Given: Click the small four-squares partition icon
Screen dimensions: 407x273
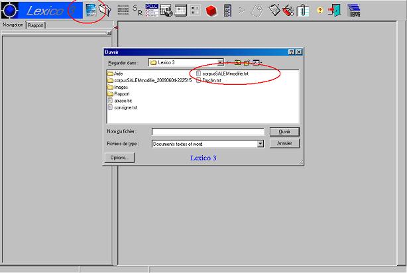Looking at the screenshot, I should pyautogui.click(x=195, y=11).
